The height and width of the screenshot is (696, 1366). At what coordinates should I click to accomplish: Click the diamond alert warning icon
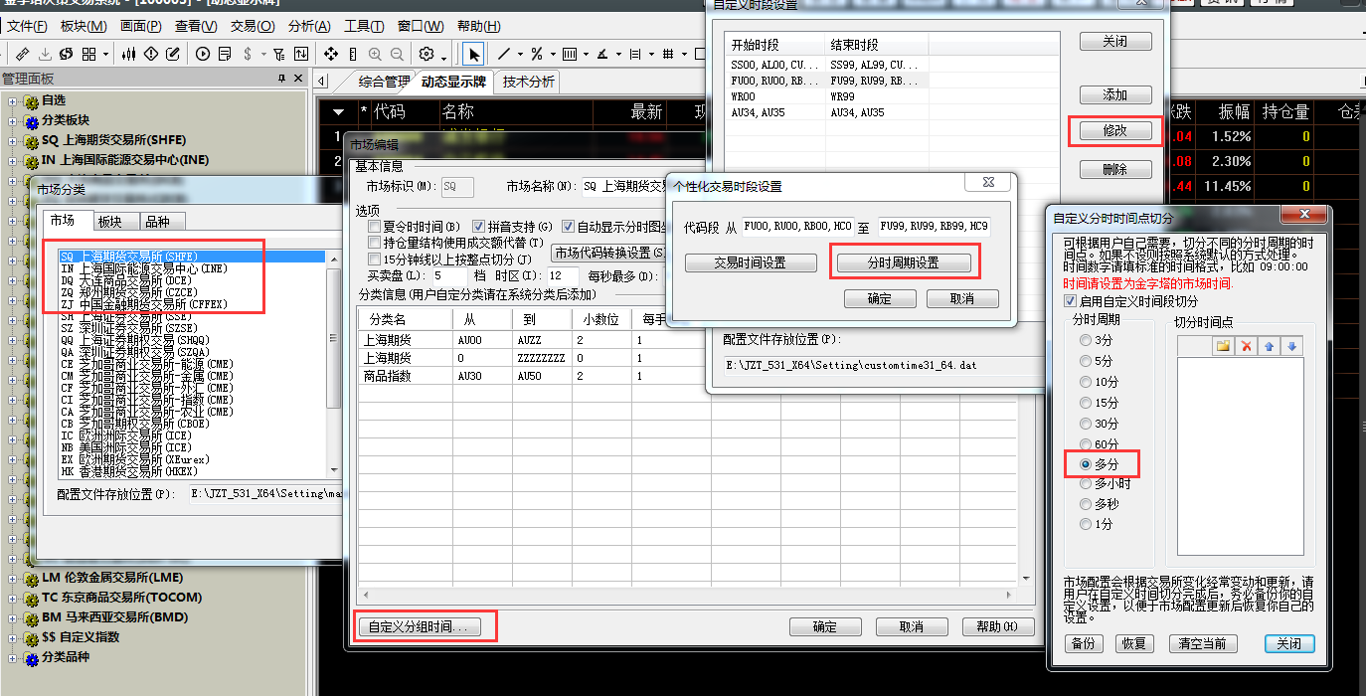(151, 54)
